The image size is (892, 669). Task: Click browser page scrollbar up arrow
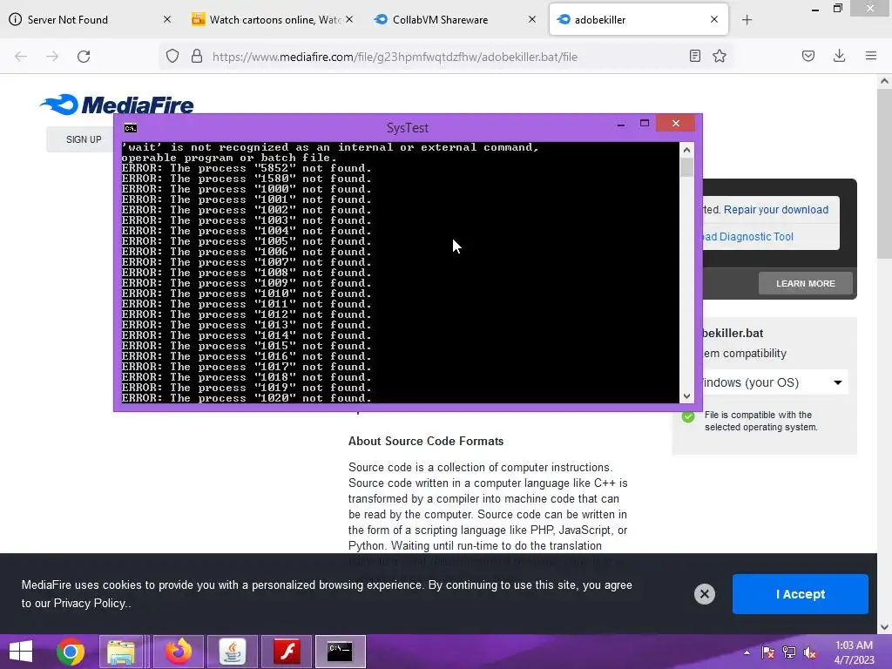tap(884, 81)
